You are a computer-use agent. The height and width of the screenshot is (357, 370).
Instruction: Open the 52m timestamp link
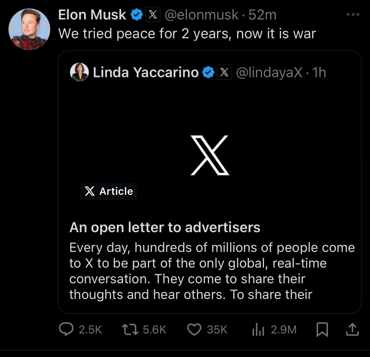tap(262, 15)
